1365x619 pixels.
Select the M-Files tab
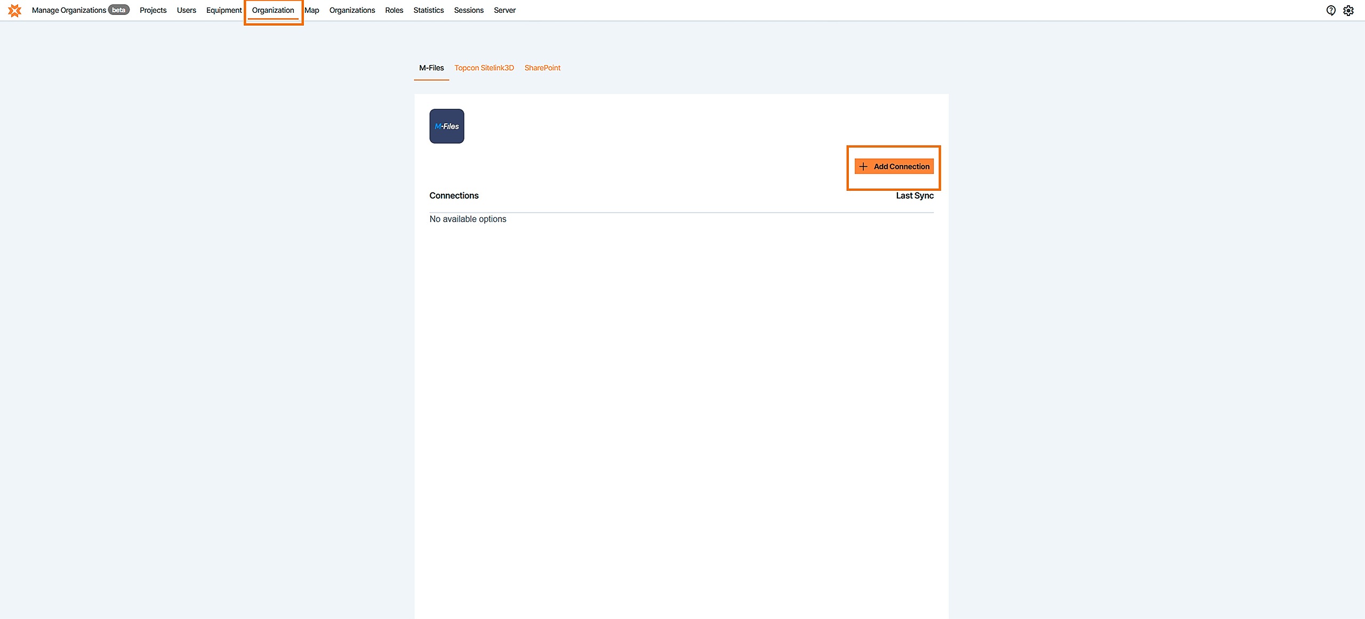coord(431,68)
